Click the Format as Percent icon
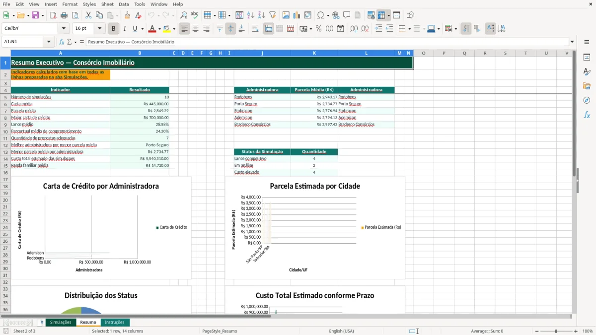This screenshot has width=596, height=335. pos(319,29)
